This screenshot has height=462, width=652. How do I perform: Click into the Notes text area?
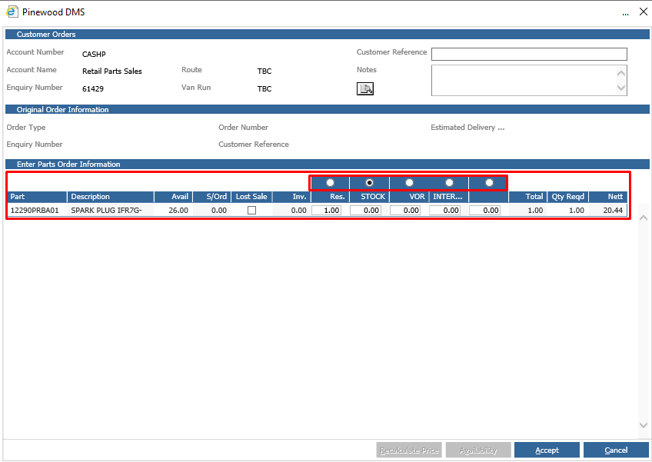point(524,80)
